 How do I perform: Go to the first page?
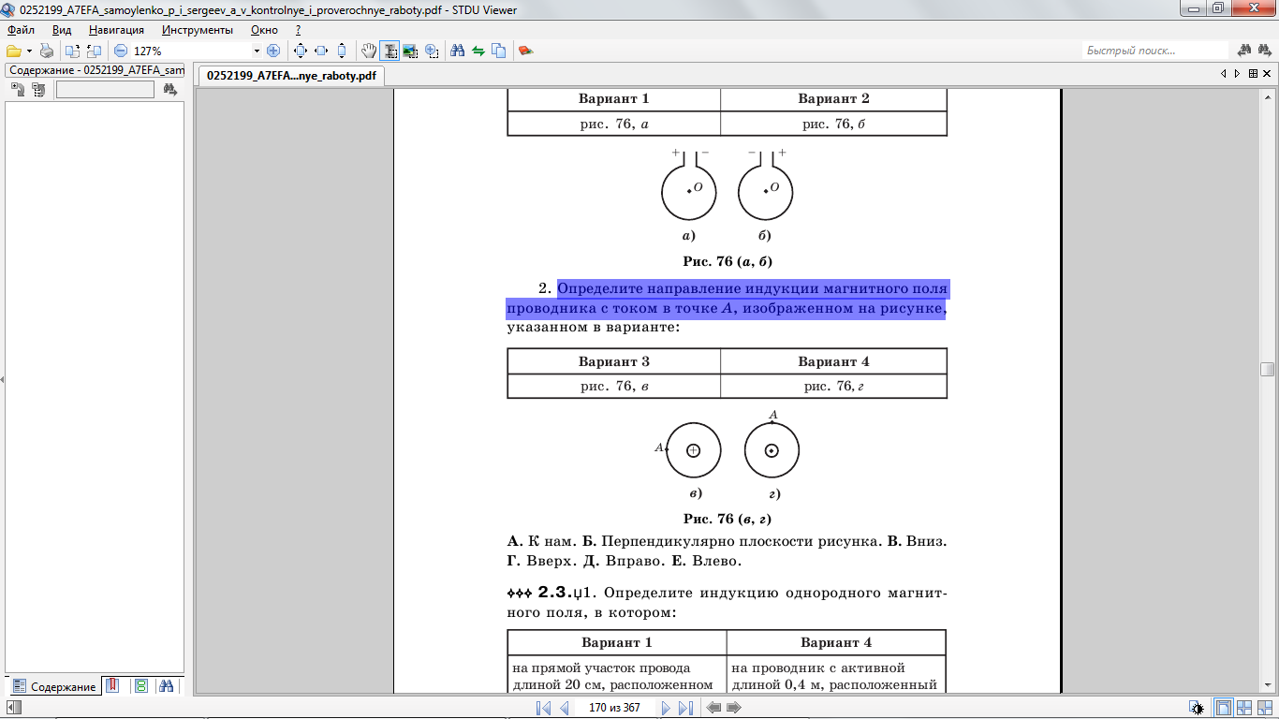[x=544, y=708]
